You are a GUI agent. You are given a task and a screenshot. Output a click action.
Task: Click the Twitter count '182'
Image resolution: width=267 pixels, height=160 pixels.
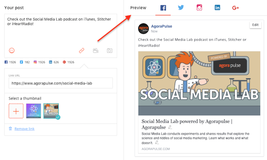[x=27, y=62]
